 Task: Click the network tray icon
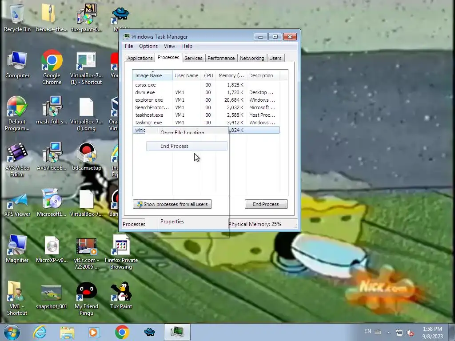coord(399,333)
